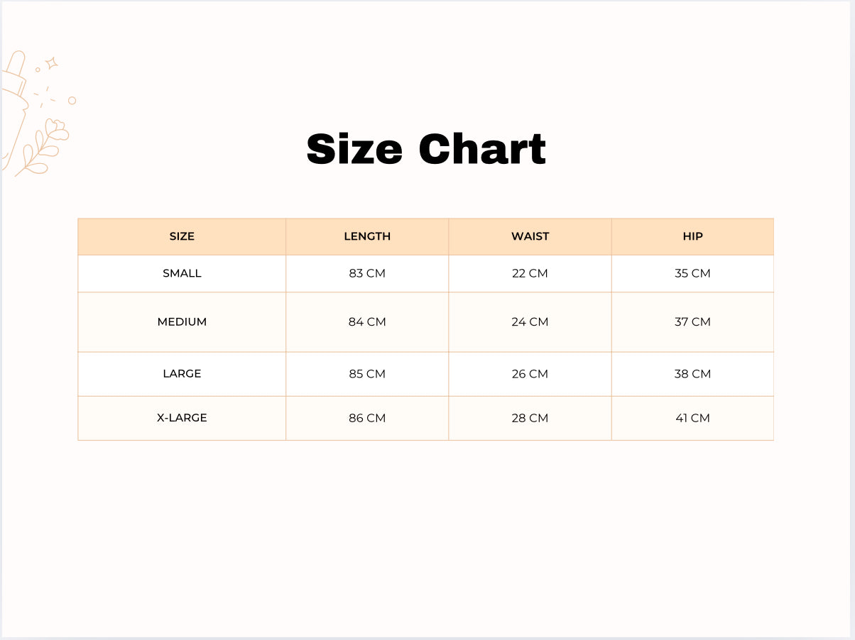Select the HIP column header
Viewport: 855px width, 640px height.
point(692,236)
